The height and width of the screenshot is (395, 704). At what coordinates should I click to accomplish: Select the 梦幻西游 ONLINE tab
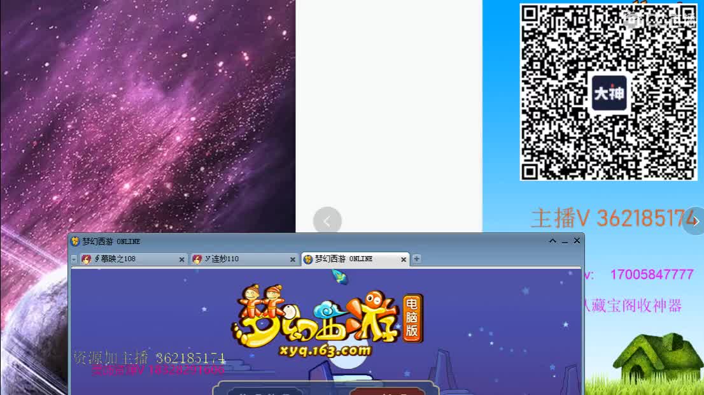point(355,259)
